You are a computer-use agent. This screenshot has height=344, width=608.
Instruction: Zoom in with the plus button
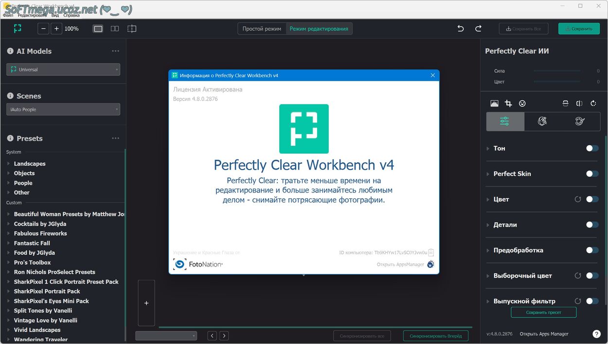pos(56,29)
